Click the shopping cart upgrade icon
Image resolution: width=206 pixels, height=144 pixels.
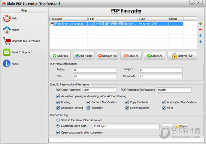(x=7, y=41)
